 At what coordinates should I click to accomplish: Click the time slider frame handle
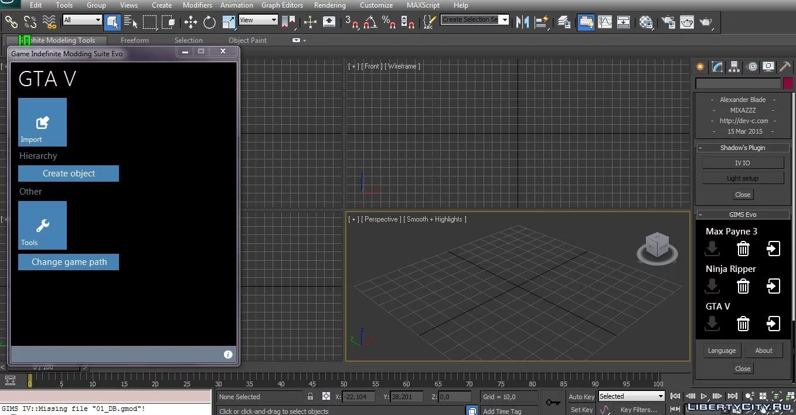pyautogui.click(x=45, y=368)
